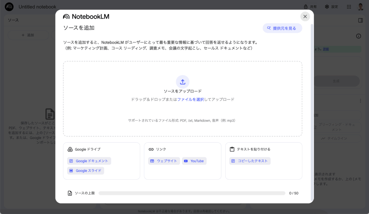
Task: Add a YouTube link source
Action: pos(194,161)
